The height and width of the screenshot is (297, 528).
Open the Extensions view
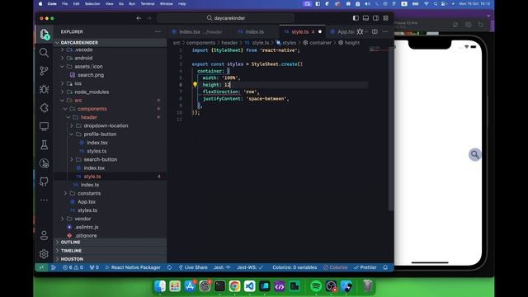tap(44, 108)
